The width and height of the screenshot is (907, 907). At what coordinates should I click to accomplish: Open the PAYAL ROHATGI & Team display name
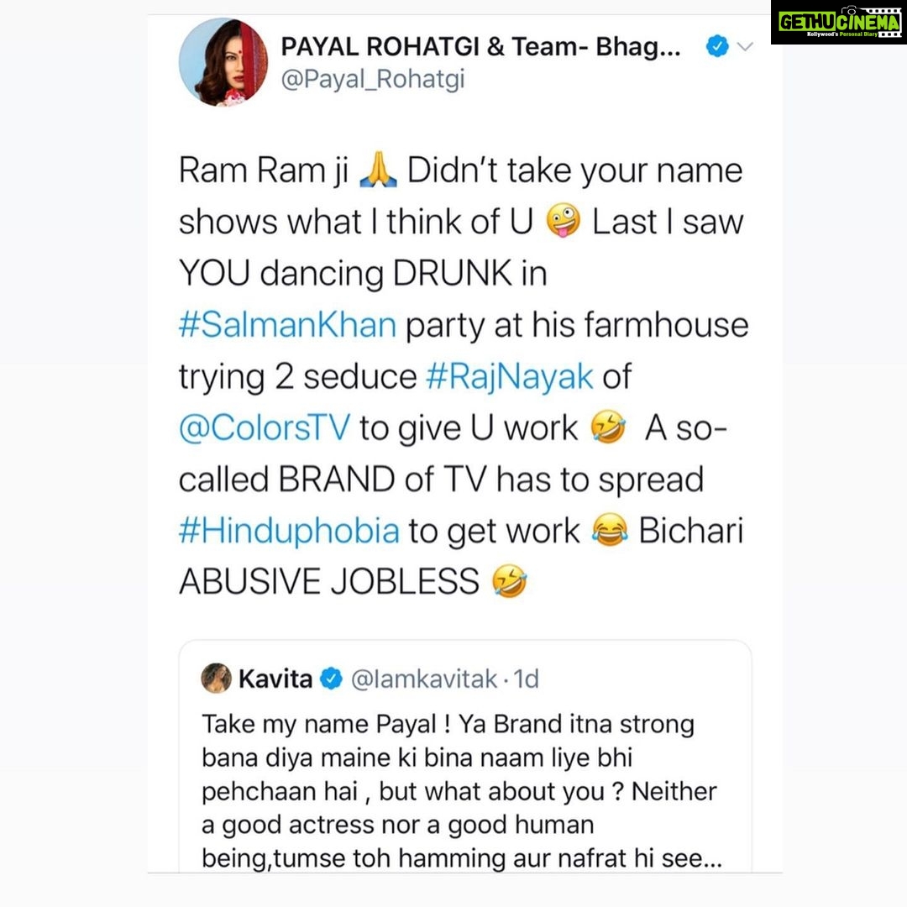click(x=480, y=47)
